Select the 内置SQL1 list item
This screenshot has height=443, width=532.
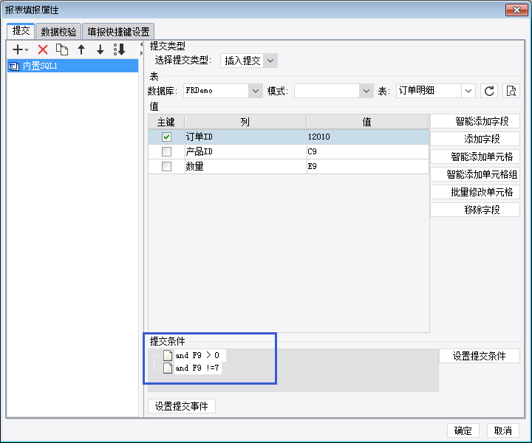tap(72, 66)
